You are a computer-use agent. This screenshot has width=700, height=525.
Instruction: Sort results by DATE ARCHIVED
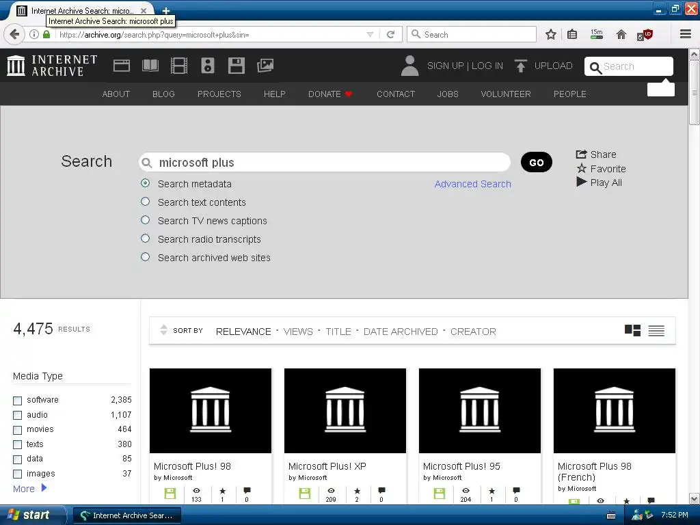(x=401, y=332)
